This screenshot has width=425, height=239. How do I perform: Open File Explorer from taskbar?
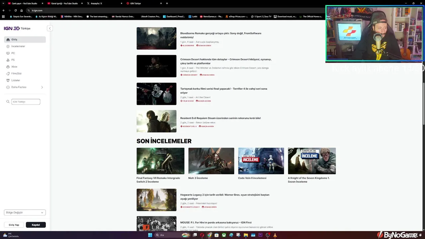246,235
